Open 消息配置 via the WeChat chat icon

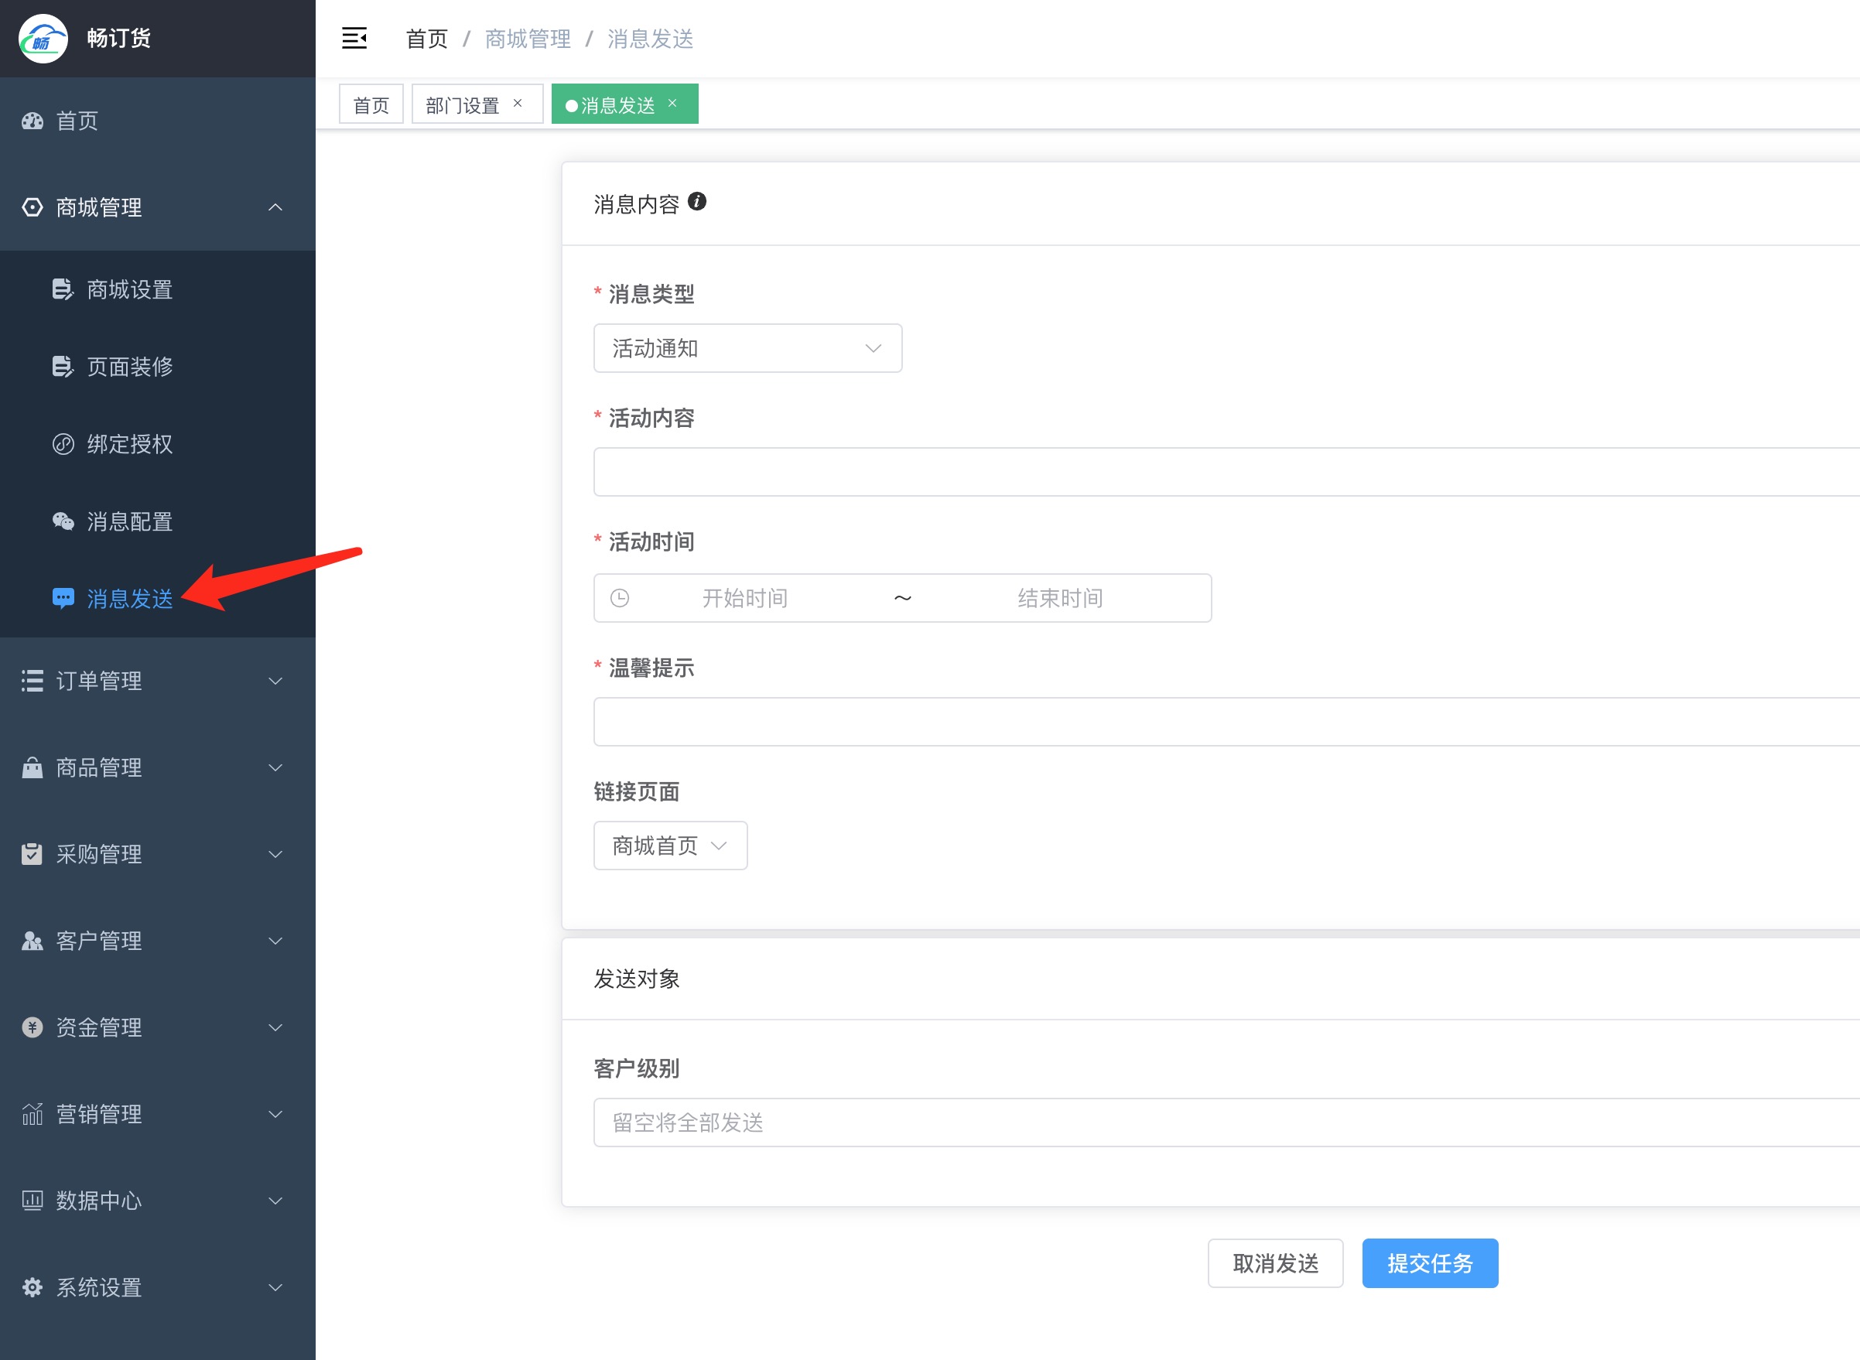pyautogui.click(x=63, y=521)
